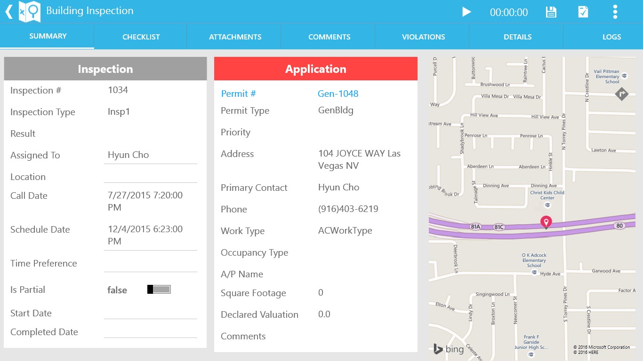Open the Violations tab
The width and height of the screenshot is (643, 361).
[423, 36]
